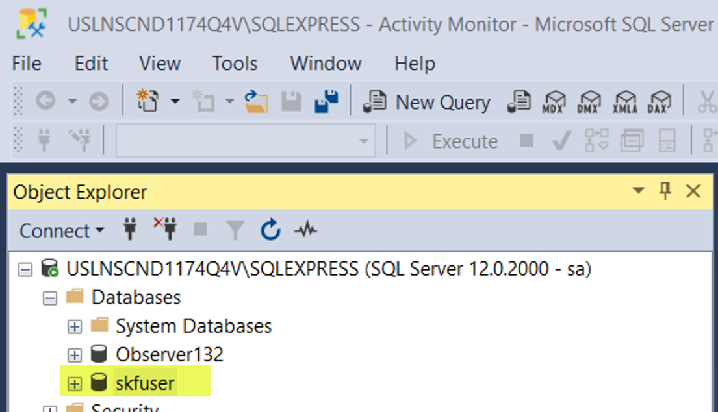Click the Change Connection icon in SQL toolbar
The image size is (718, 412).
79,140
